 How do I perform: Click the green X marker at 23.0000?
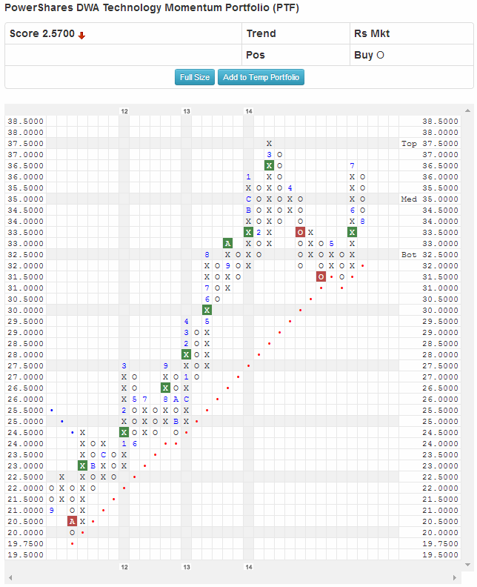click(82, 465)
